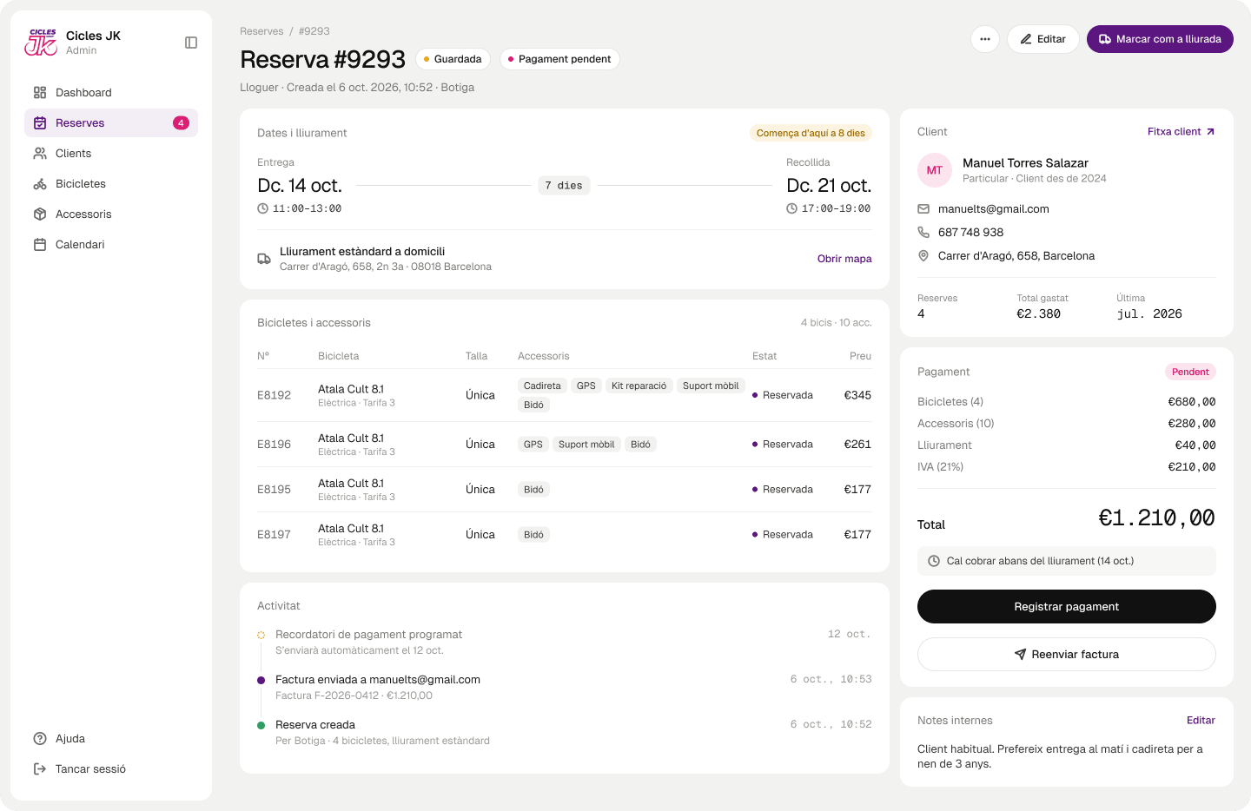
Task: Click the dotted scheduled reminder icon
Action: 261,635
